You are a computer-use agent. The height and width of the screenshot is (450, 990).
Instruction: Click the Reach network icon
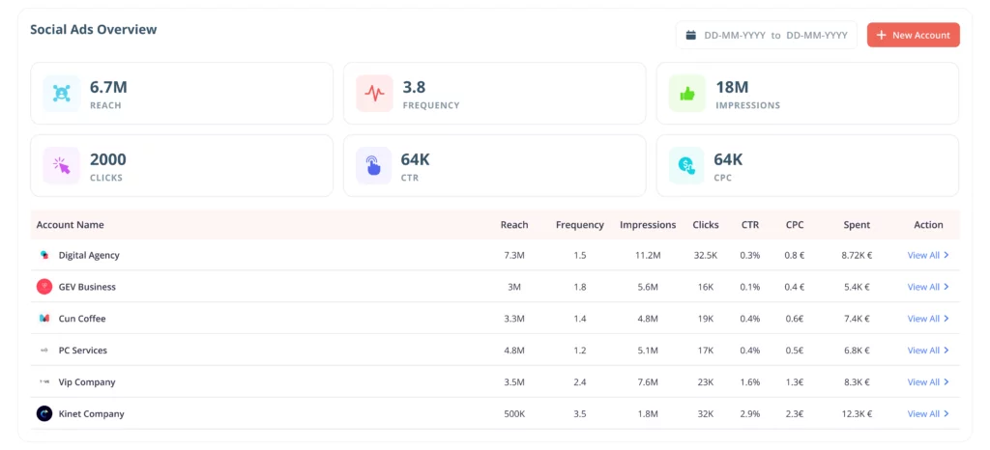click(x=61, y=94)
